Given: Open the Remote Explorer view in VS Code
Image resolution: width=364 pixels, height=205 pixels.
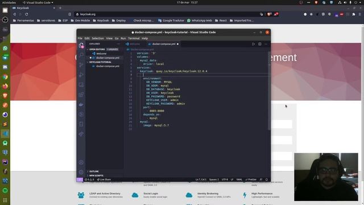Looking at the screenshot, I should point(81,85).
